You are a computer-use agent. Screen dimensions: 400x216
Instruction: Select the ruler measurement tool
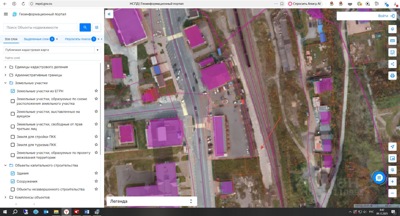(x=392, y=41)
